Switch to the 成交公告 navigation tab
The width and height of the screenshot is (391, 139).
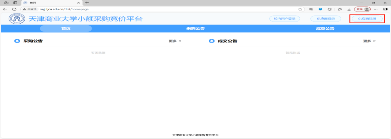(325, 29)
